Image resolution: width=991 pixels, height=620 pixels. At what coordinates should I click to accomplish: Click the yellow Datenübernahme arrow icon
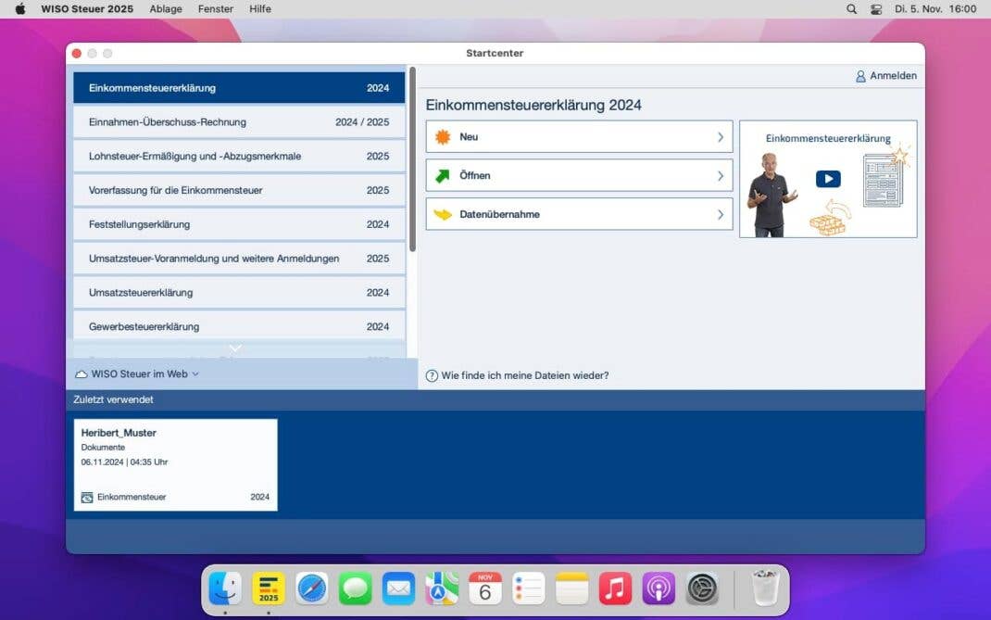pos(443,215)
